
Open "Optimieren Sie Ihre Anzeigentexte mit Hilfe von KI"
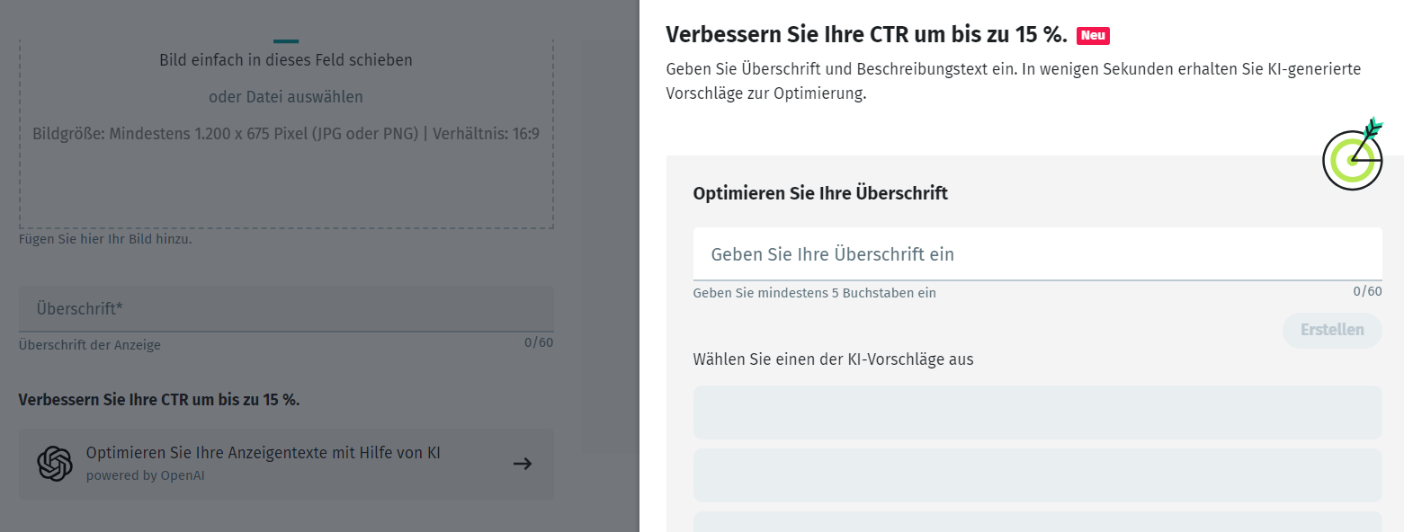click(x=264, y=454)
